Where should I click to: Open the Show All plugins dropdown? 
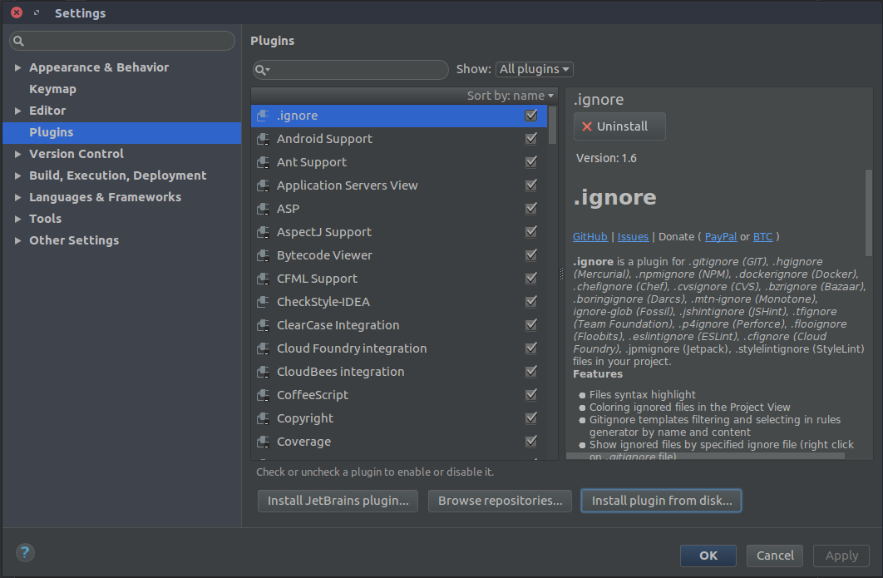pyautogui.click(x=535, y=70)
